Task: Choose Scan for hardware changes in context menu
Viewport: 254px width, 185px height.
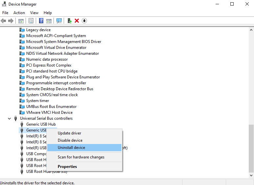Action: point(84,157)
